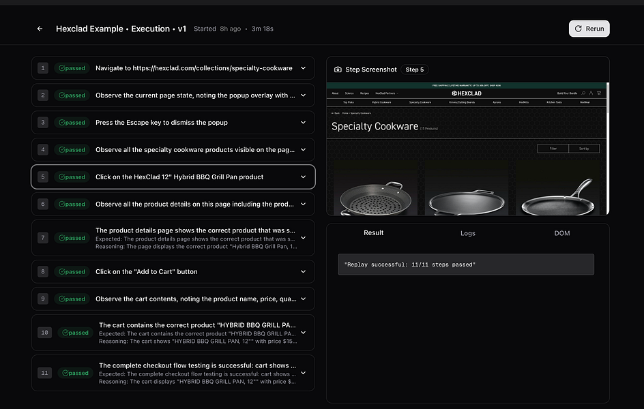Expand step 7 product details page chevron
The image size is (644, 409).
click(x=303, y=238)
